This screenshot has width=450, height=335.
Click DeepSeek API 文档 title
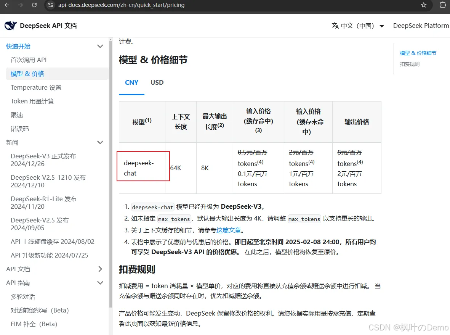[48, 26]
